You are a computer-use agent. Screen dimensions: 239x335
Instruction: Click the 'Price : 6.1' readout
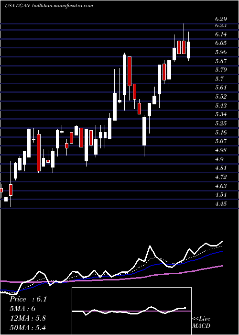[28, 299]
